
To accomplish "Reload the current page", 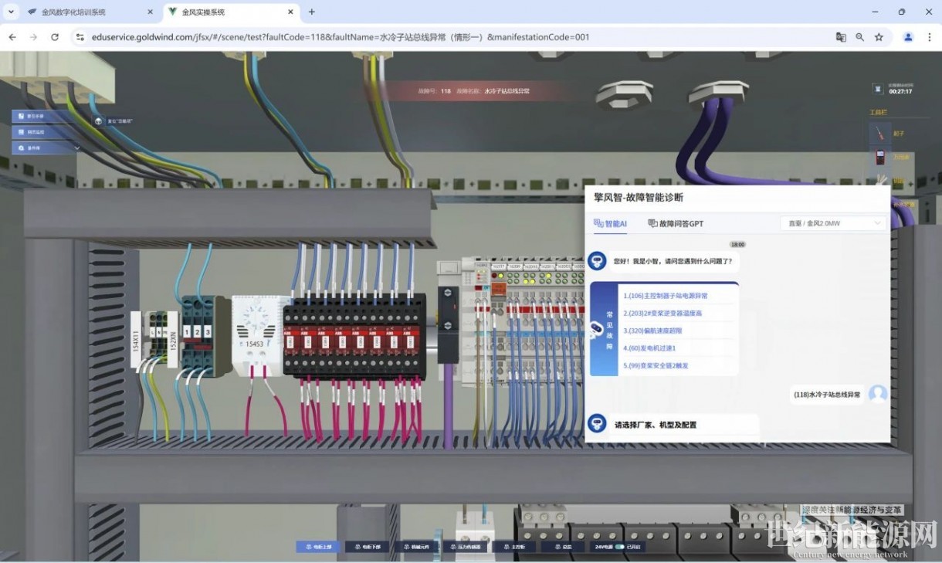I will 55,37.
